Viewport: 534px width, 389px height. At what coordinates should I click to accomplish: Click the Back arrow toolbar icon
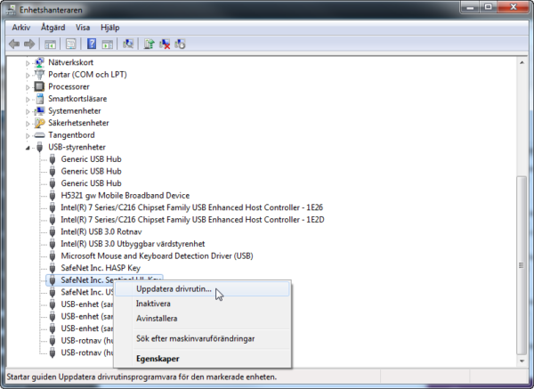(x=14, y=44)
